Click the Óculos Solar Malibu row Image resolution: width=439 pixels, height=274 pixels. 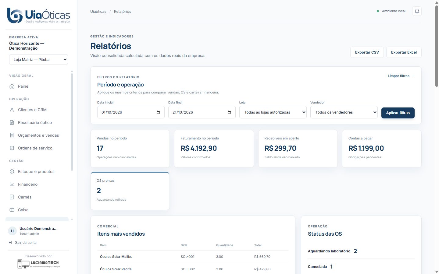[x=193, y=257]
